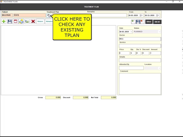The image size is (183, 137).
Task: Click the Dis. % input field
Action: tap(138, 53)
